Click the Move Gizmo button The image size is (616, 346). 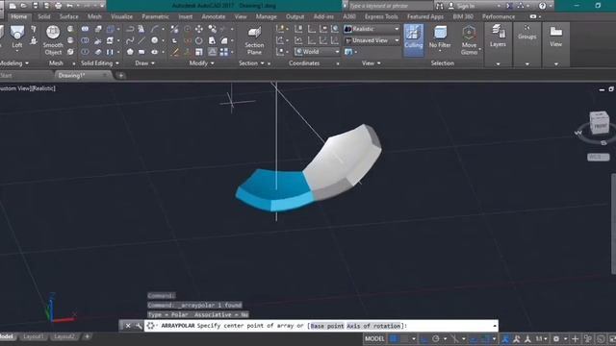[x=469, y=40]
